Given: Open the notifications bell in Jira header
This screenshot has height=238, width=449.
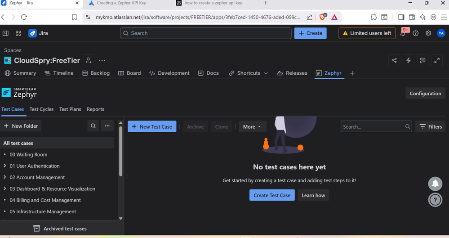Looking at the screenshot, I should point(403,33).
